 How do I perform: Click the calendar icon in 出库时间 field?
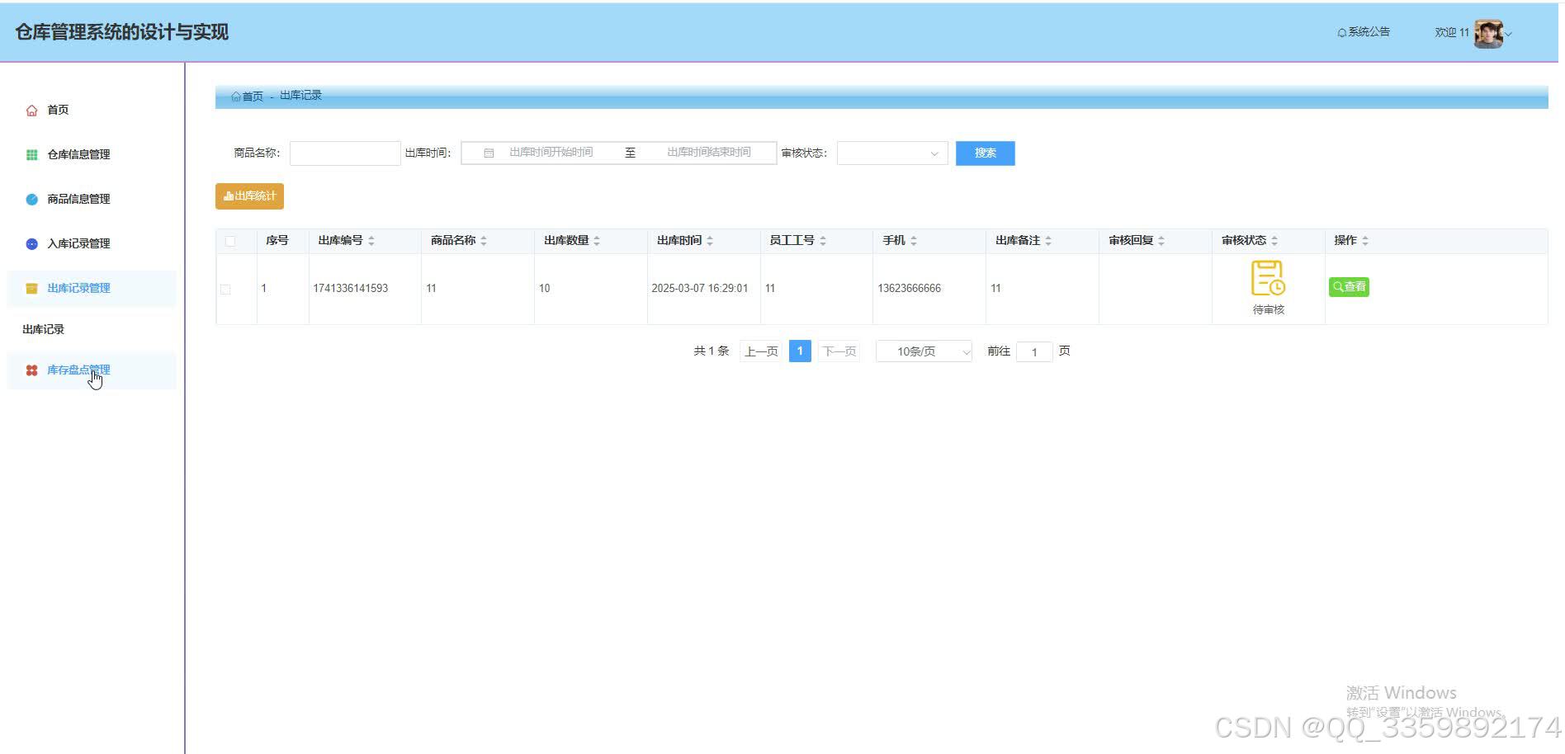(x=489, y=152)
